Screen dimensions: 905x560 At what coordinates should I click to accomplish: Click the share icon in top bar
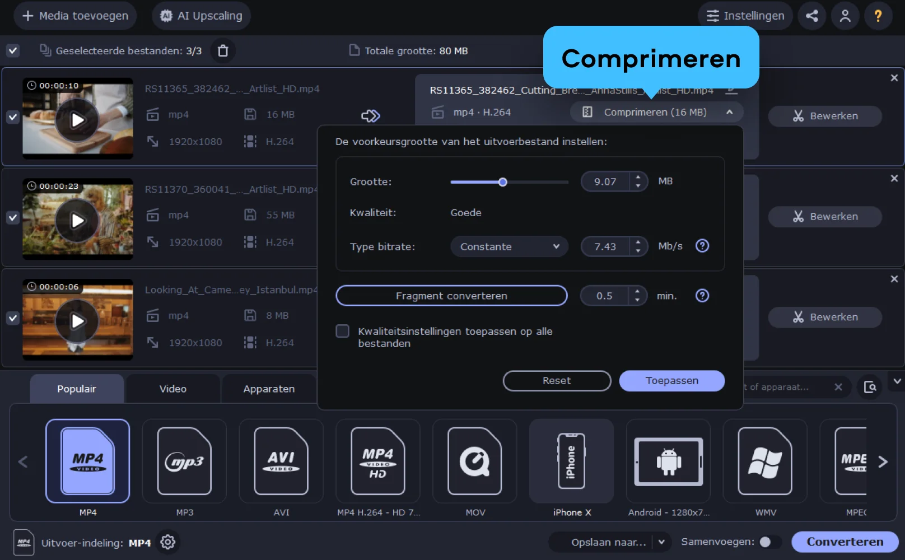pyautogui.click(x=812, y=16)
